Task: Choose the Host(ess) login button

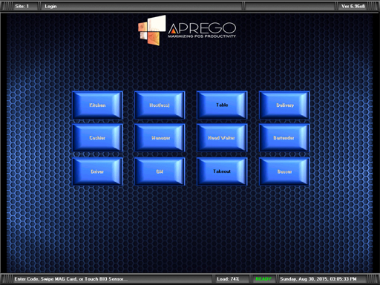Action: 160,105
